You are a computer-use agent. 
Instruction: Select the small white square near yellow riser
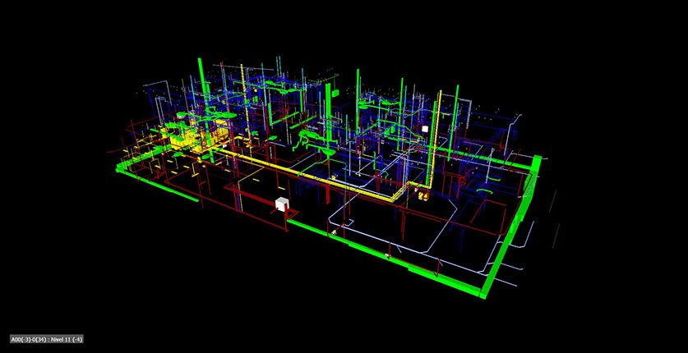coord(426,130)
